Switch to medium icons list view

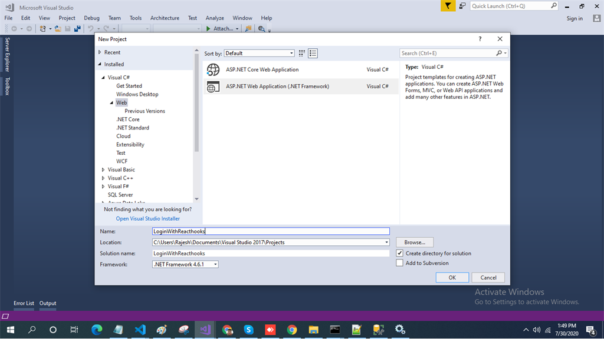[313, 54]
